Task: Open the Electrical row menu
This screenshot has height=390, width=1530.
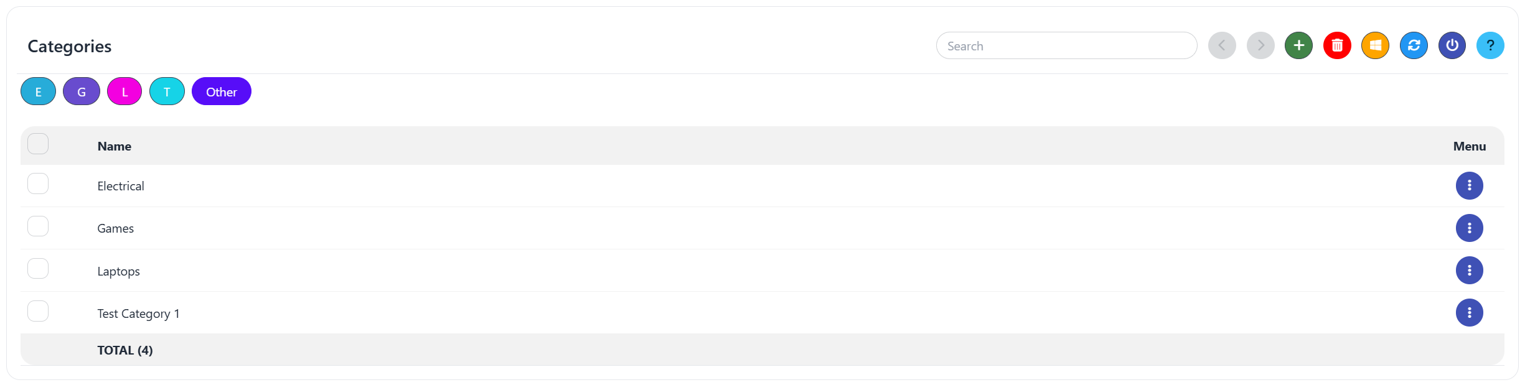Action: [x=1469, y=185]
